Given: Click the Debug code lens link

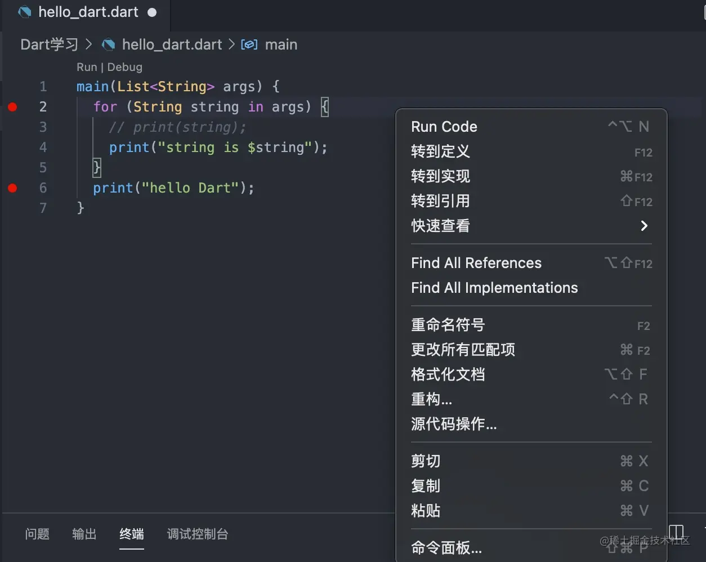Looking at the screenshot, I should click(x=124, y=67).
